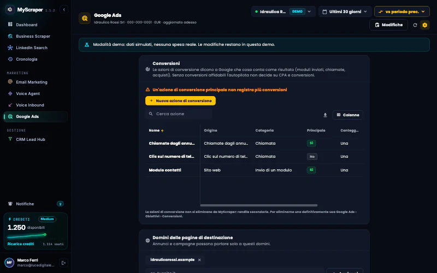The width and height of the screenshot is (437, 273).
Task: Toggle the Sì badge for Chiamate dagli annunci
Action: [x=311, y=143]
